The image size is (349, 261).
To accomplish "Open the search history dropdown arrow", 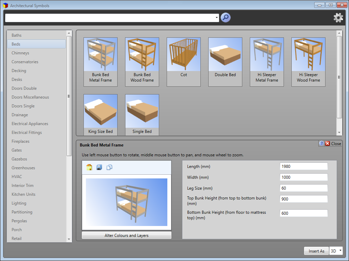I will click(216, 17).
